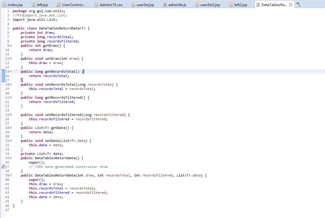Viewport: 325px width, 218px height.
Task: Open the AdminLTE.css tab
Action: [109, 5]
